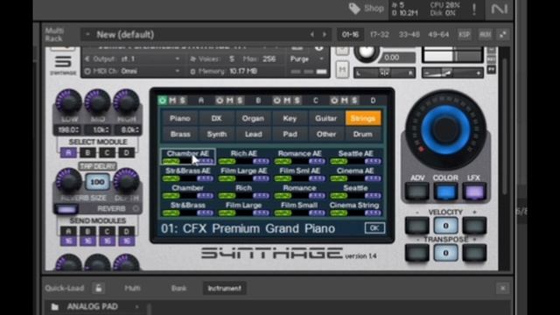Toggle power for layer A

163,101
